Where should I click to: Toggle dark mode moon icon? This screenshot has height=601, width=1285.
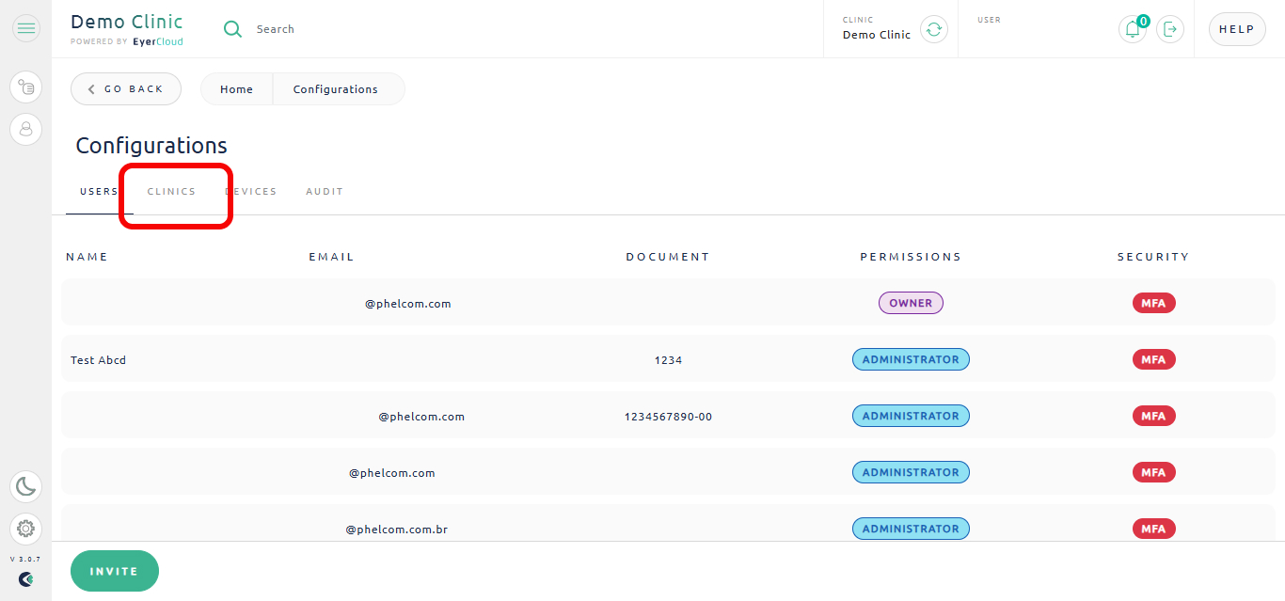point(26,486)
